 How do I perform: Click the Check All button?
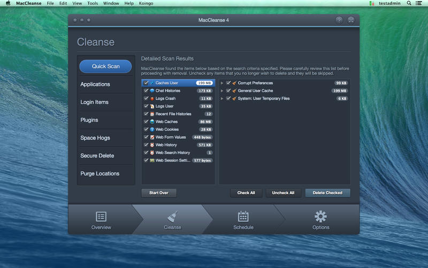246,193
